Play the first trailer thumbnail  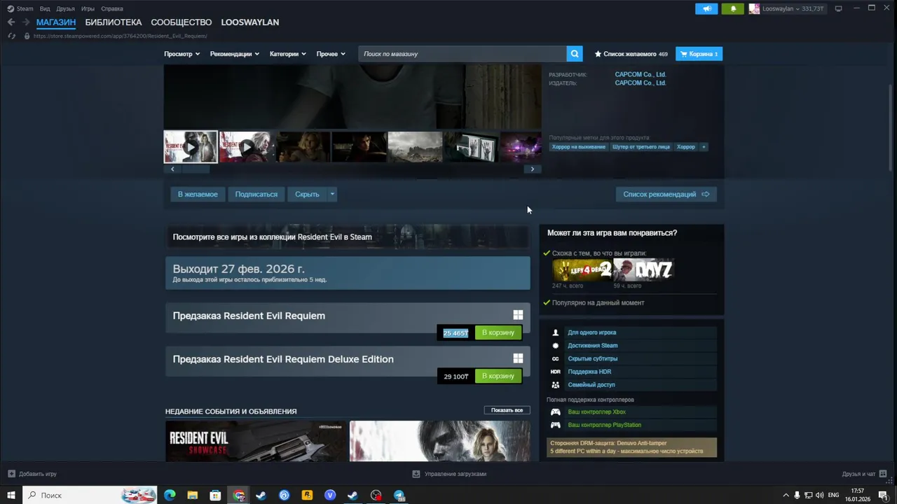(191, 147)
